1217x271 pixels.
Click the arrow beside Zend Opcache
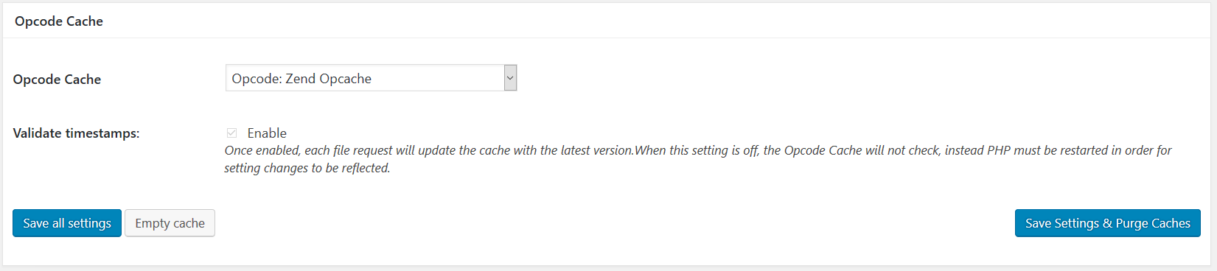pos(510,78)
